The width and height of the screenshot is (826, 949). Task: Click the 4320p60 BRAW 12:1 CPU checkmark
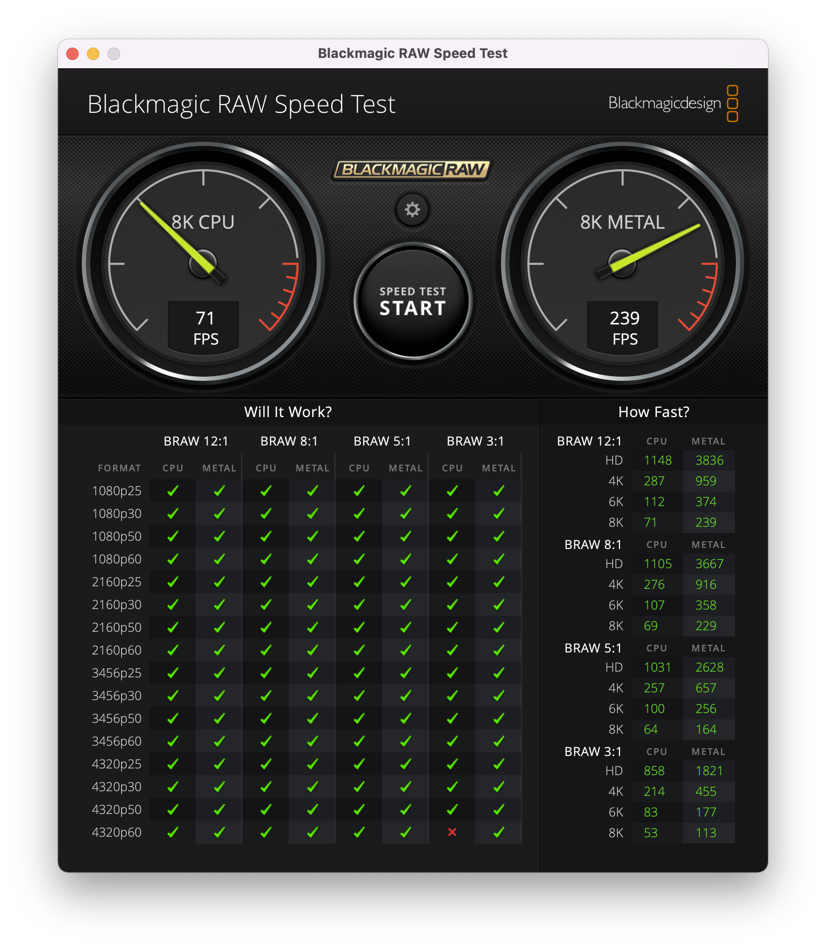pyautogui.click(x=173, y=832)
